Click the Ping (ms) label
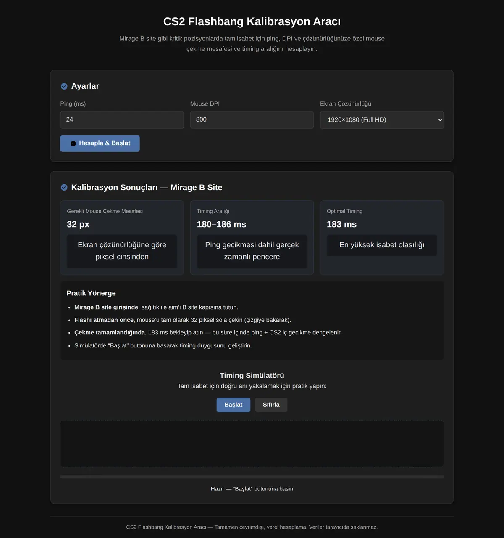 pos(73,104)
